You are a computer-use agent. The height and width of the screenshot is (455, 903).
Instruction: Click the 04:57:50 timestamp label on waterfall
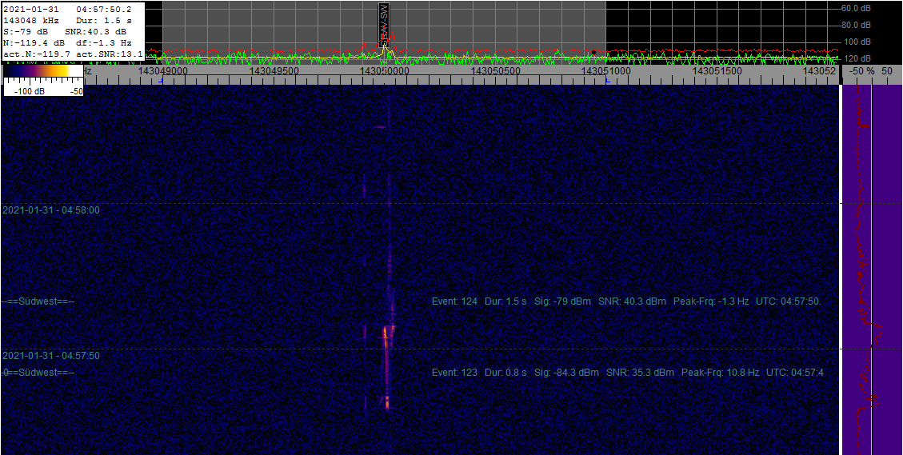tap(51, 356)
